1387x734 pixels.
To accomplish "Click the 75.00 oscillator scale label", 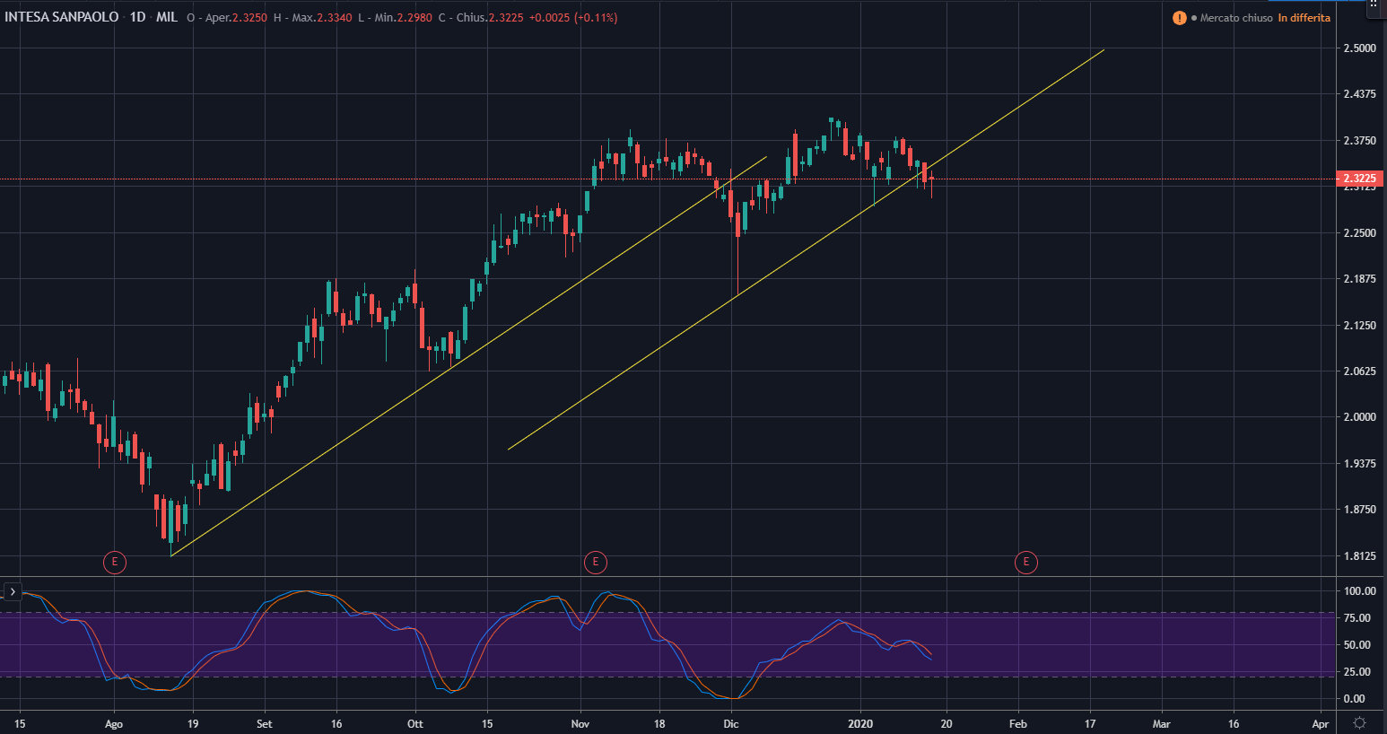I will click(x=1359, y=618).
